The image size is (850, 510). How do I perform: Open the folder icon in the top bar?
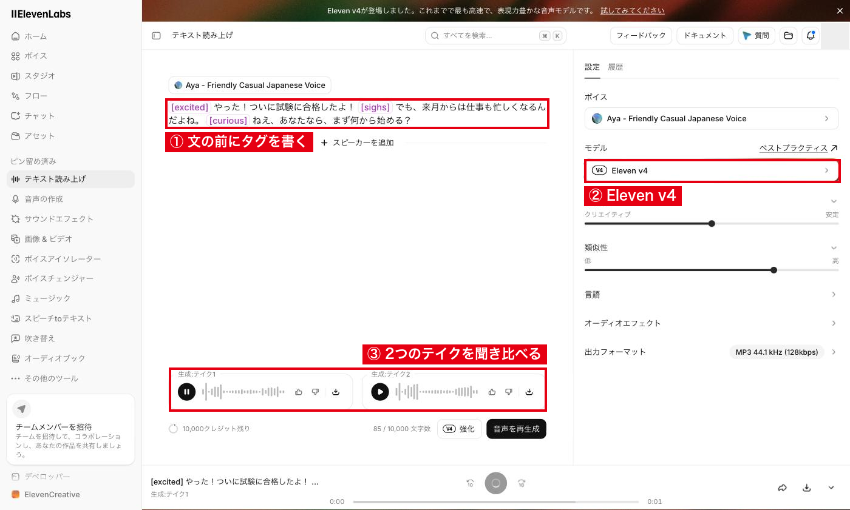788,36
